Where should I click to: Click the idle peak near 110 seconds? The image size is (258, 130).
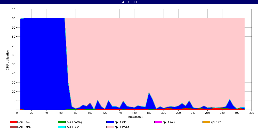tap(98, 100)
